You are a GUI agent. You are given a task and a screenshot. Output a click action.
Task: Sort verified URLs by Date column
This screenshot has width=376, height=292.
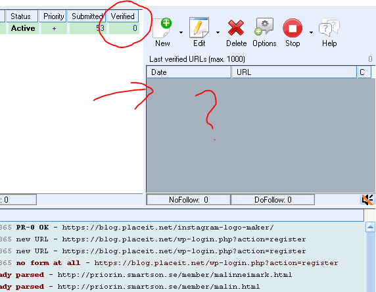[x=189, y=72]
